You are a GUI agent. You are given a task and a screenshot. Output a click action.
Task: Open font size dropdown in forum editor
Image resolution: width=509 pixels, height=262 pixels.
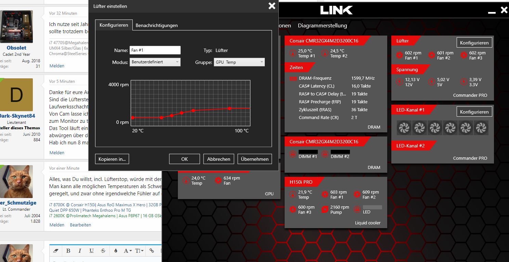139,251
